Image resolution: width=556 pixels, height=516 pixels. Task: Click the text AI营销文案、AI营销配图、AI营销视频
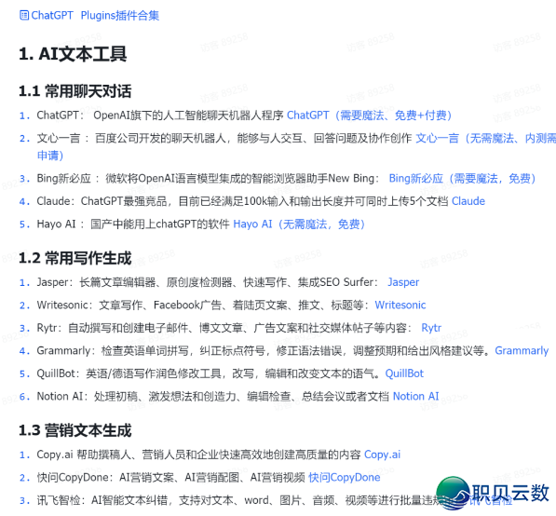pyautogui.click(x=211, y=477)
